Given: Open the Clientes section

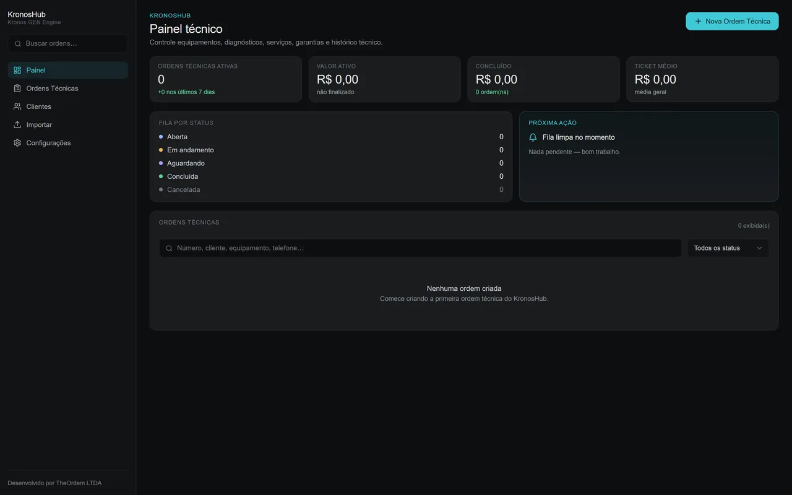Looking at the screenshot, I should click(68, 106).
